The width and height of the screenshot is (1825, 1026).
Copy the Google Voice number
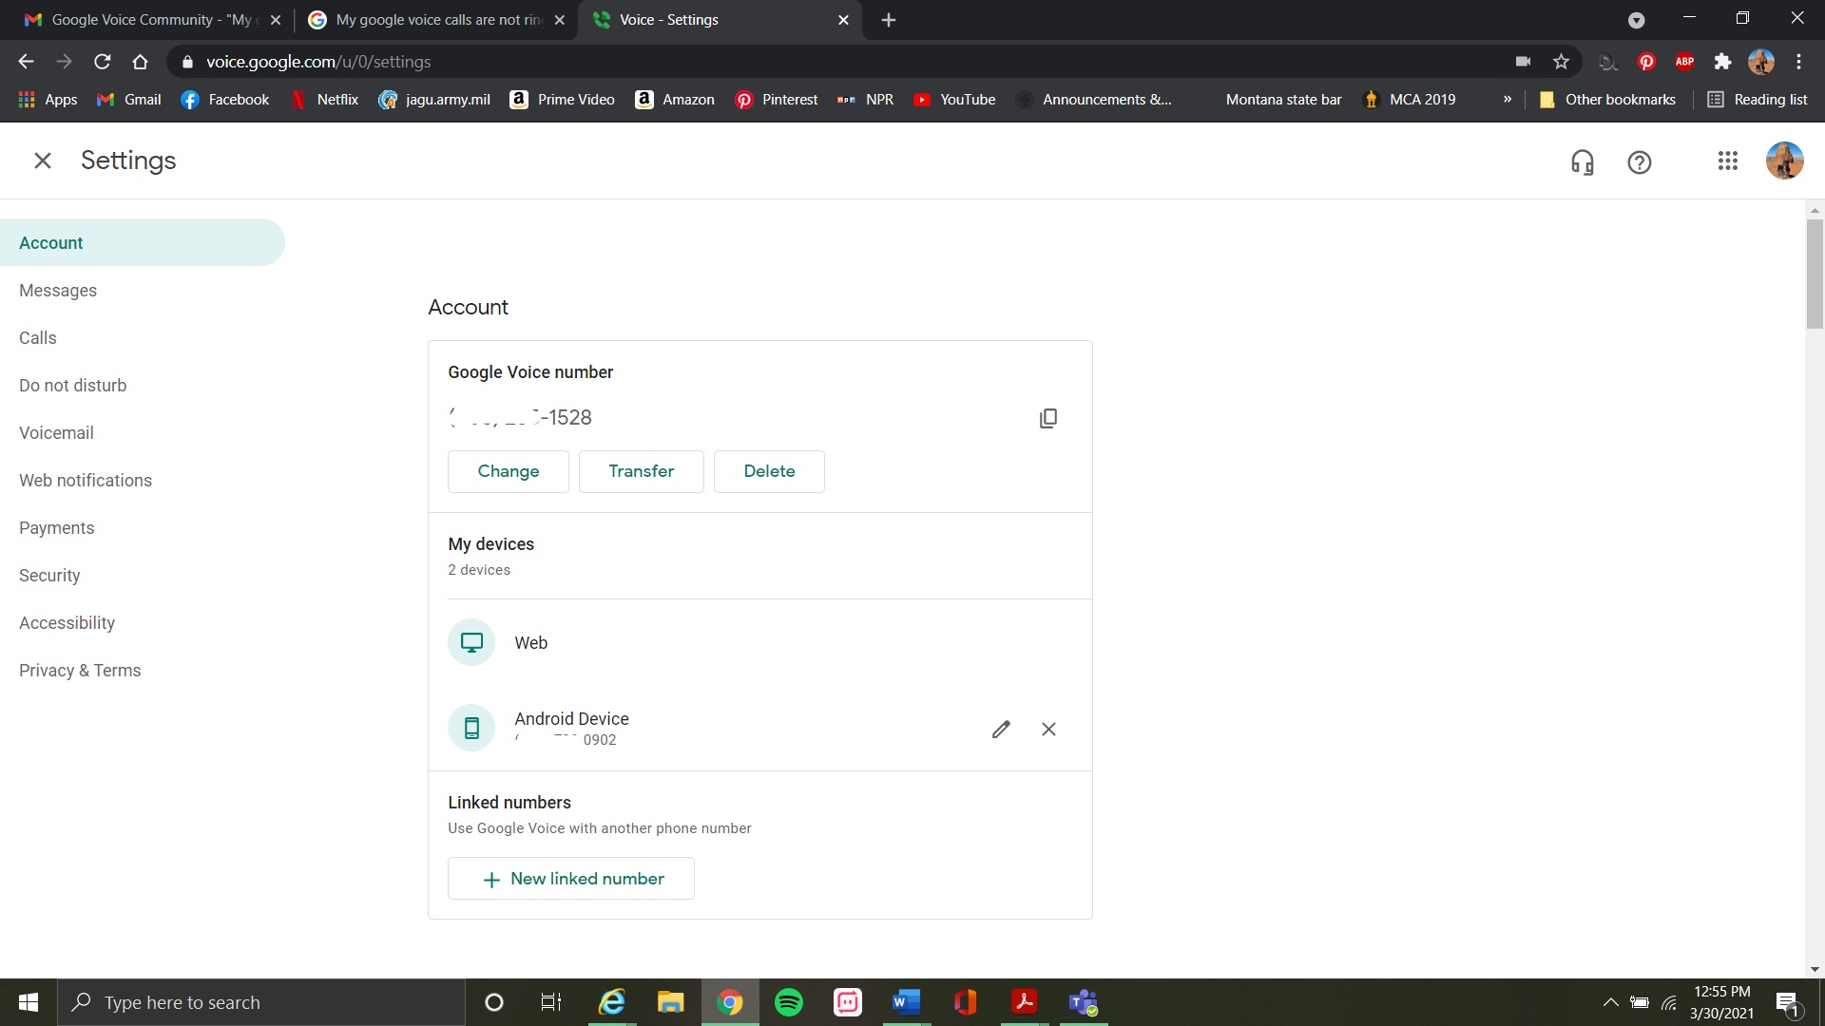[1048, 418]
